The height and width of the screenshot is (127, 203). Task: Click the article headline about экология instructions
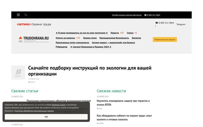pyautogui.click(x=90, y=71)
